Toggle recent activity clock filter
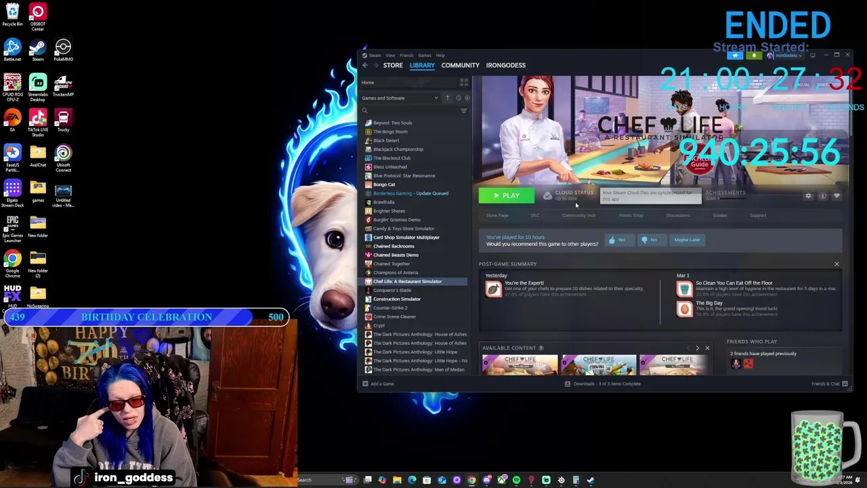The image size is (867, 488). [x=458, y=98]
